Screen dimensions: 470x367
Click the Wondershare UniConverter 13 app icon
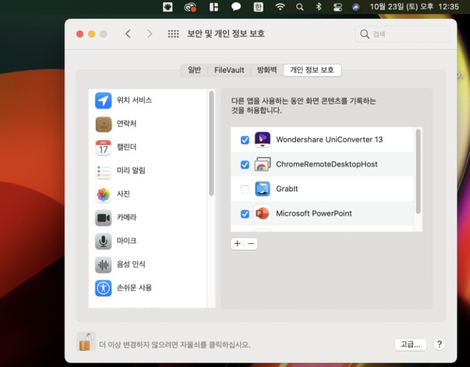click(262, 140)
